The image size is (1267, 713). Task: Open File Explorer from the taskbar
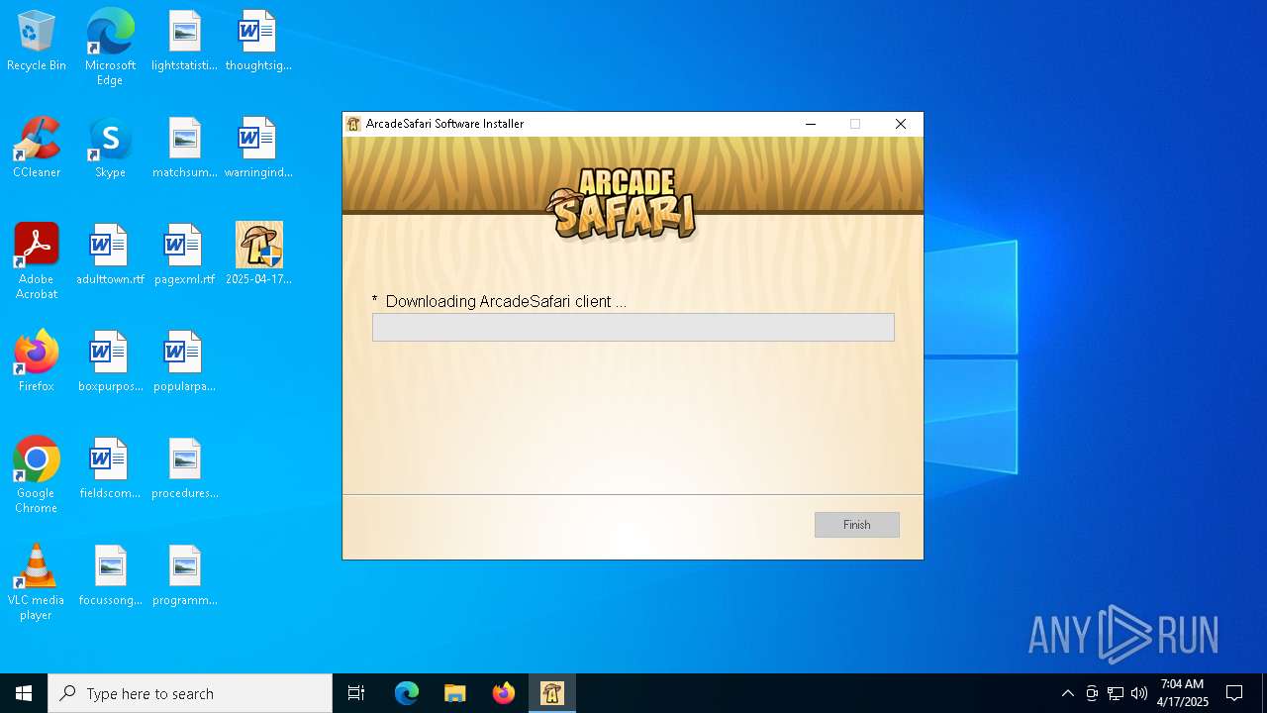click(x=454, y=693)
